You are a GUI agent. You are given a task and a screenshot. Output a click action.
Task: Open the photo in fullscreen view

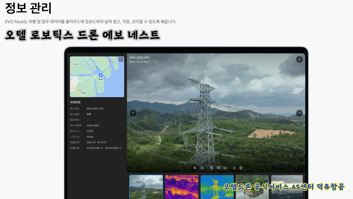(225, 168)
